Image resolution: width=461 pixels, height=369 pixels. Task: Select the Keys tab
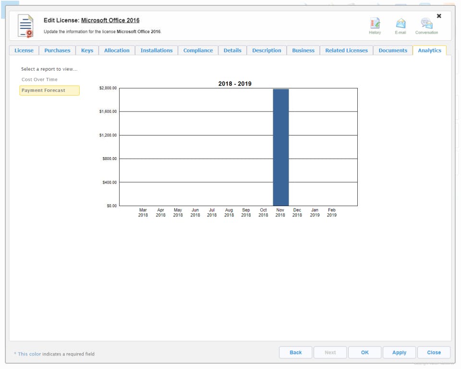(87, 50)
